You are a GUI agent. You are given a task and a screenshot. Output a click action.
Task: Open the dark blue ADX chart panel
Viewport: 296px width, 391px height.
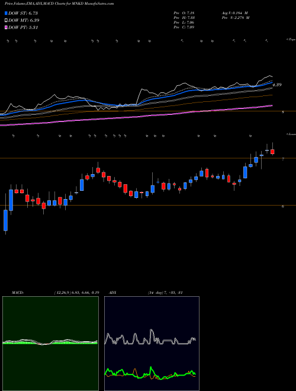point(152,344)
